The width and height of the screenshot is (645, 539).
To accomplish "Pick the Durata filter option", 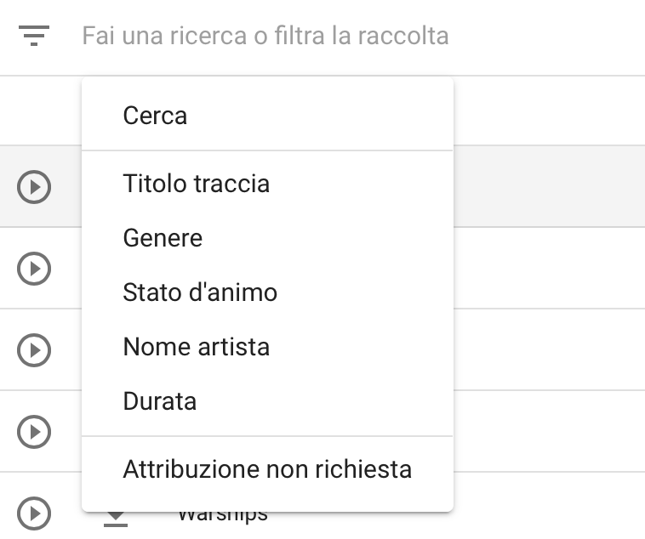I will point(267,401).
